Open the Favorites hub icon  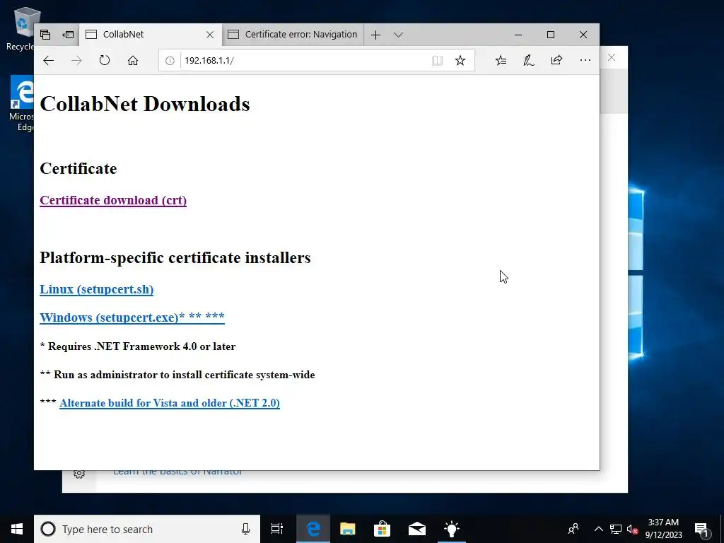501,61
